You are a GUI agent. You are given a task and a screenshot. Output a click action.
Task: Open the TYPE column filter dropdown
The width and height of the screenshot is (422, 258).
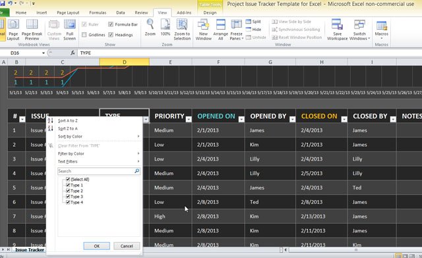coord(146,119)
